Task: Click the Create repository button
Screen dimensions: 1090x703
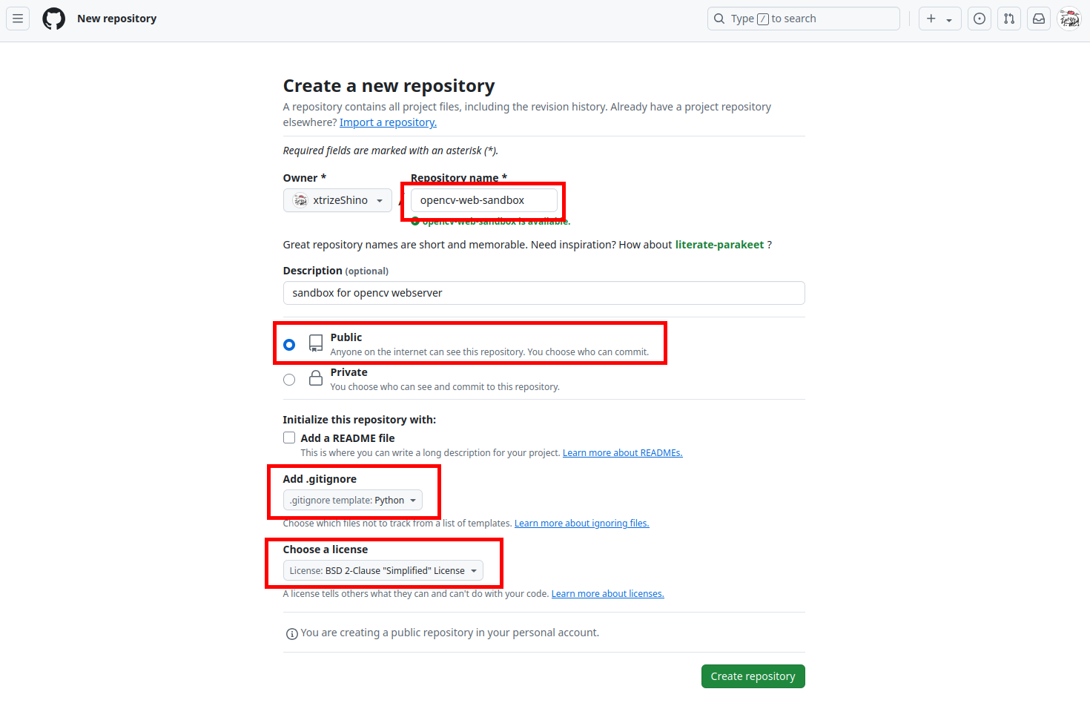Action: [x=753, y=676]
